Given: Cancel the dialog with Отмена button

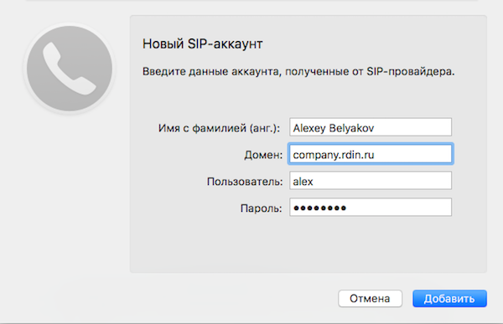Looking at the screenshot, I should point(370,299).
